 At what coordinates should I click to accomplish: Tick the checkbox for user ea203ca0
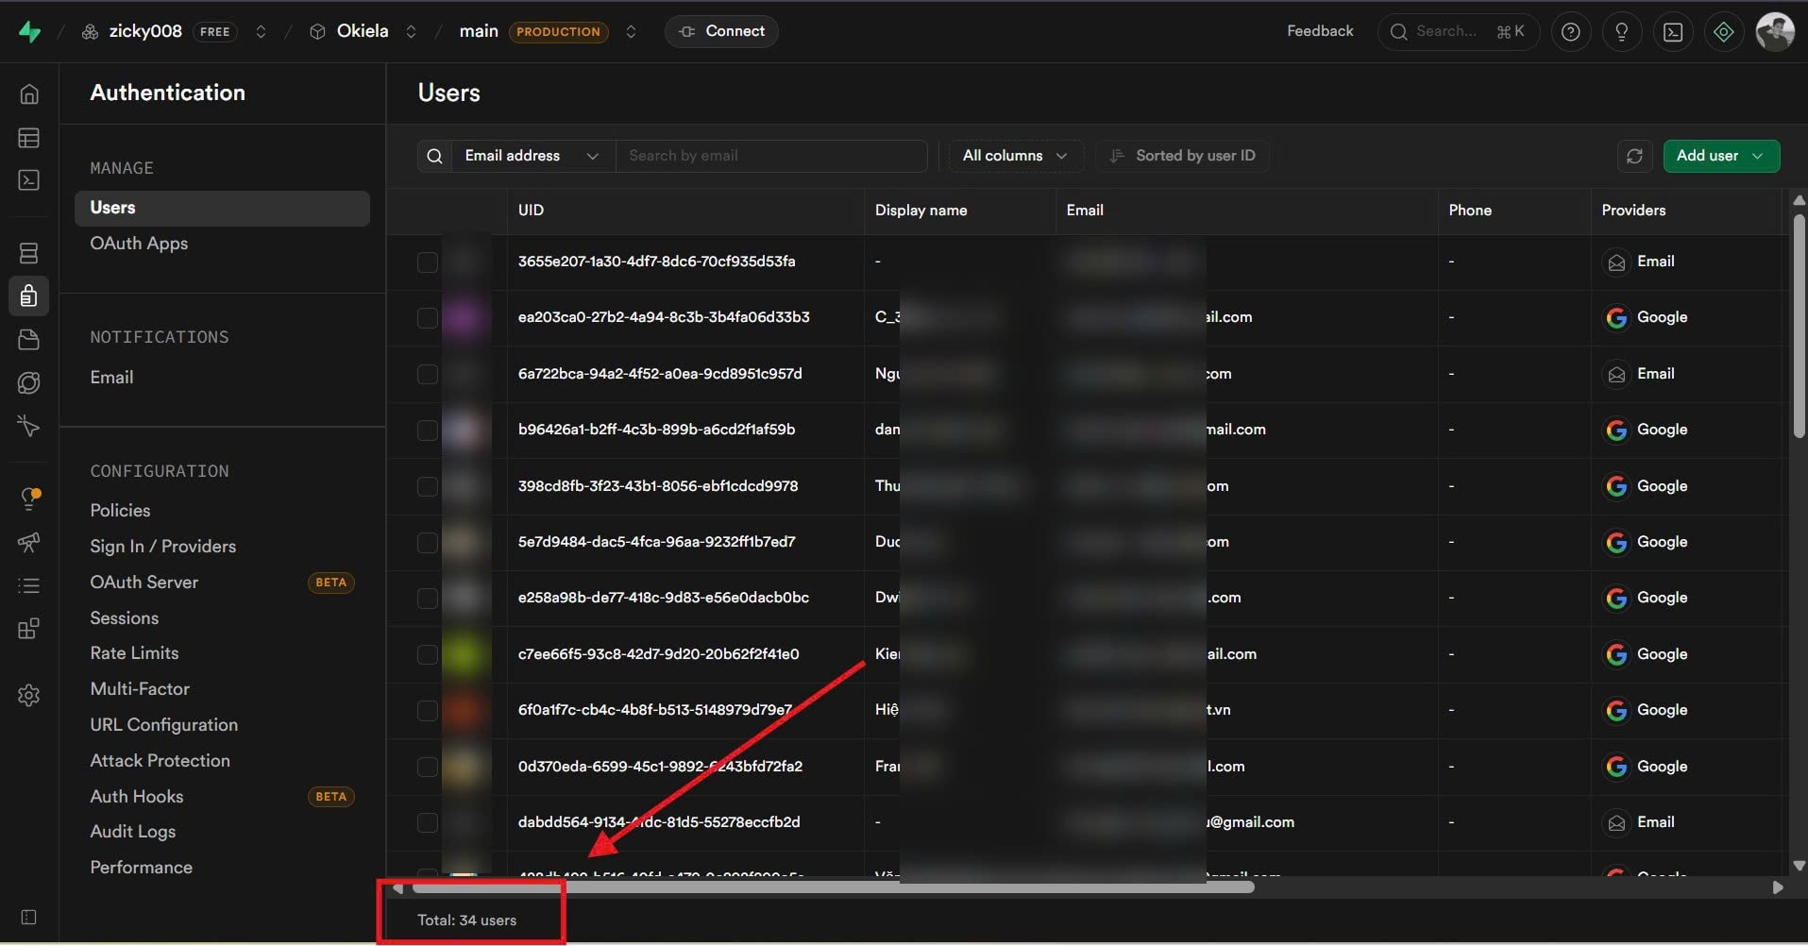(428, 318)
